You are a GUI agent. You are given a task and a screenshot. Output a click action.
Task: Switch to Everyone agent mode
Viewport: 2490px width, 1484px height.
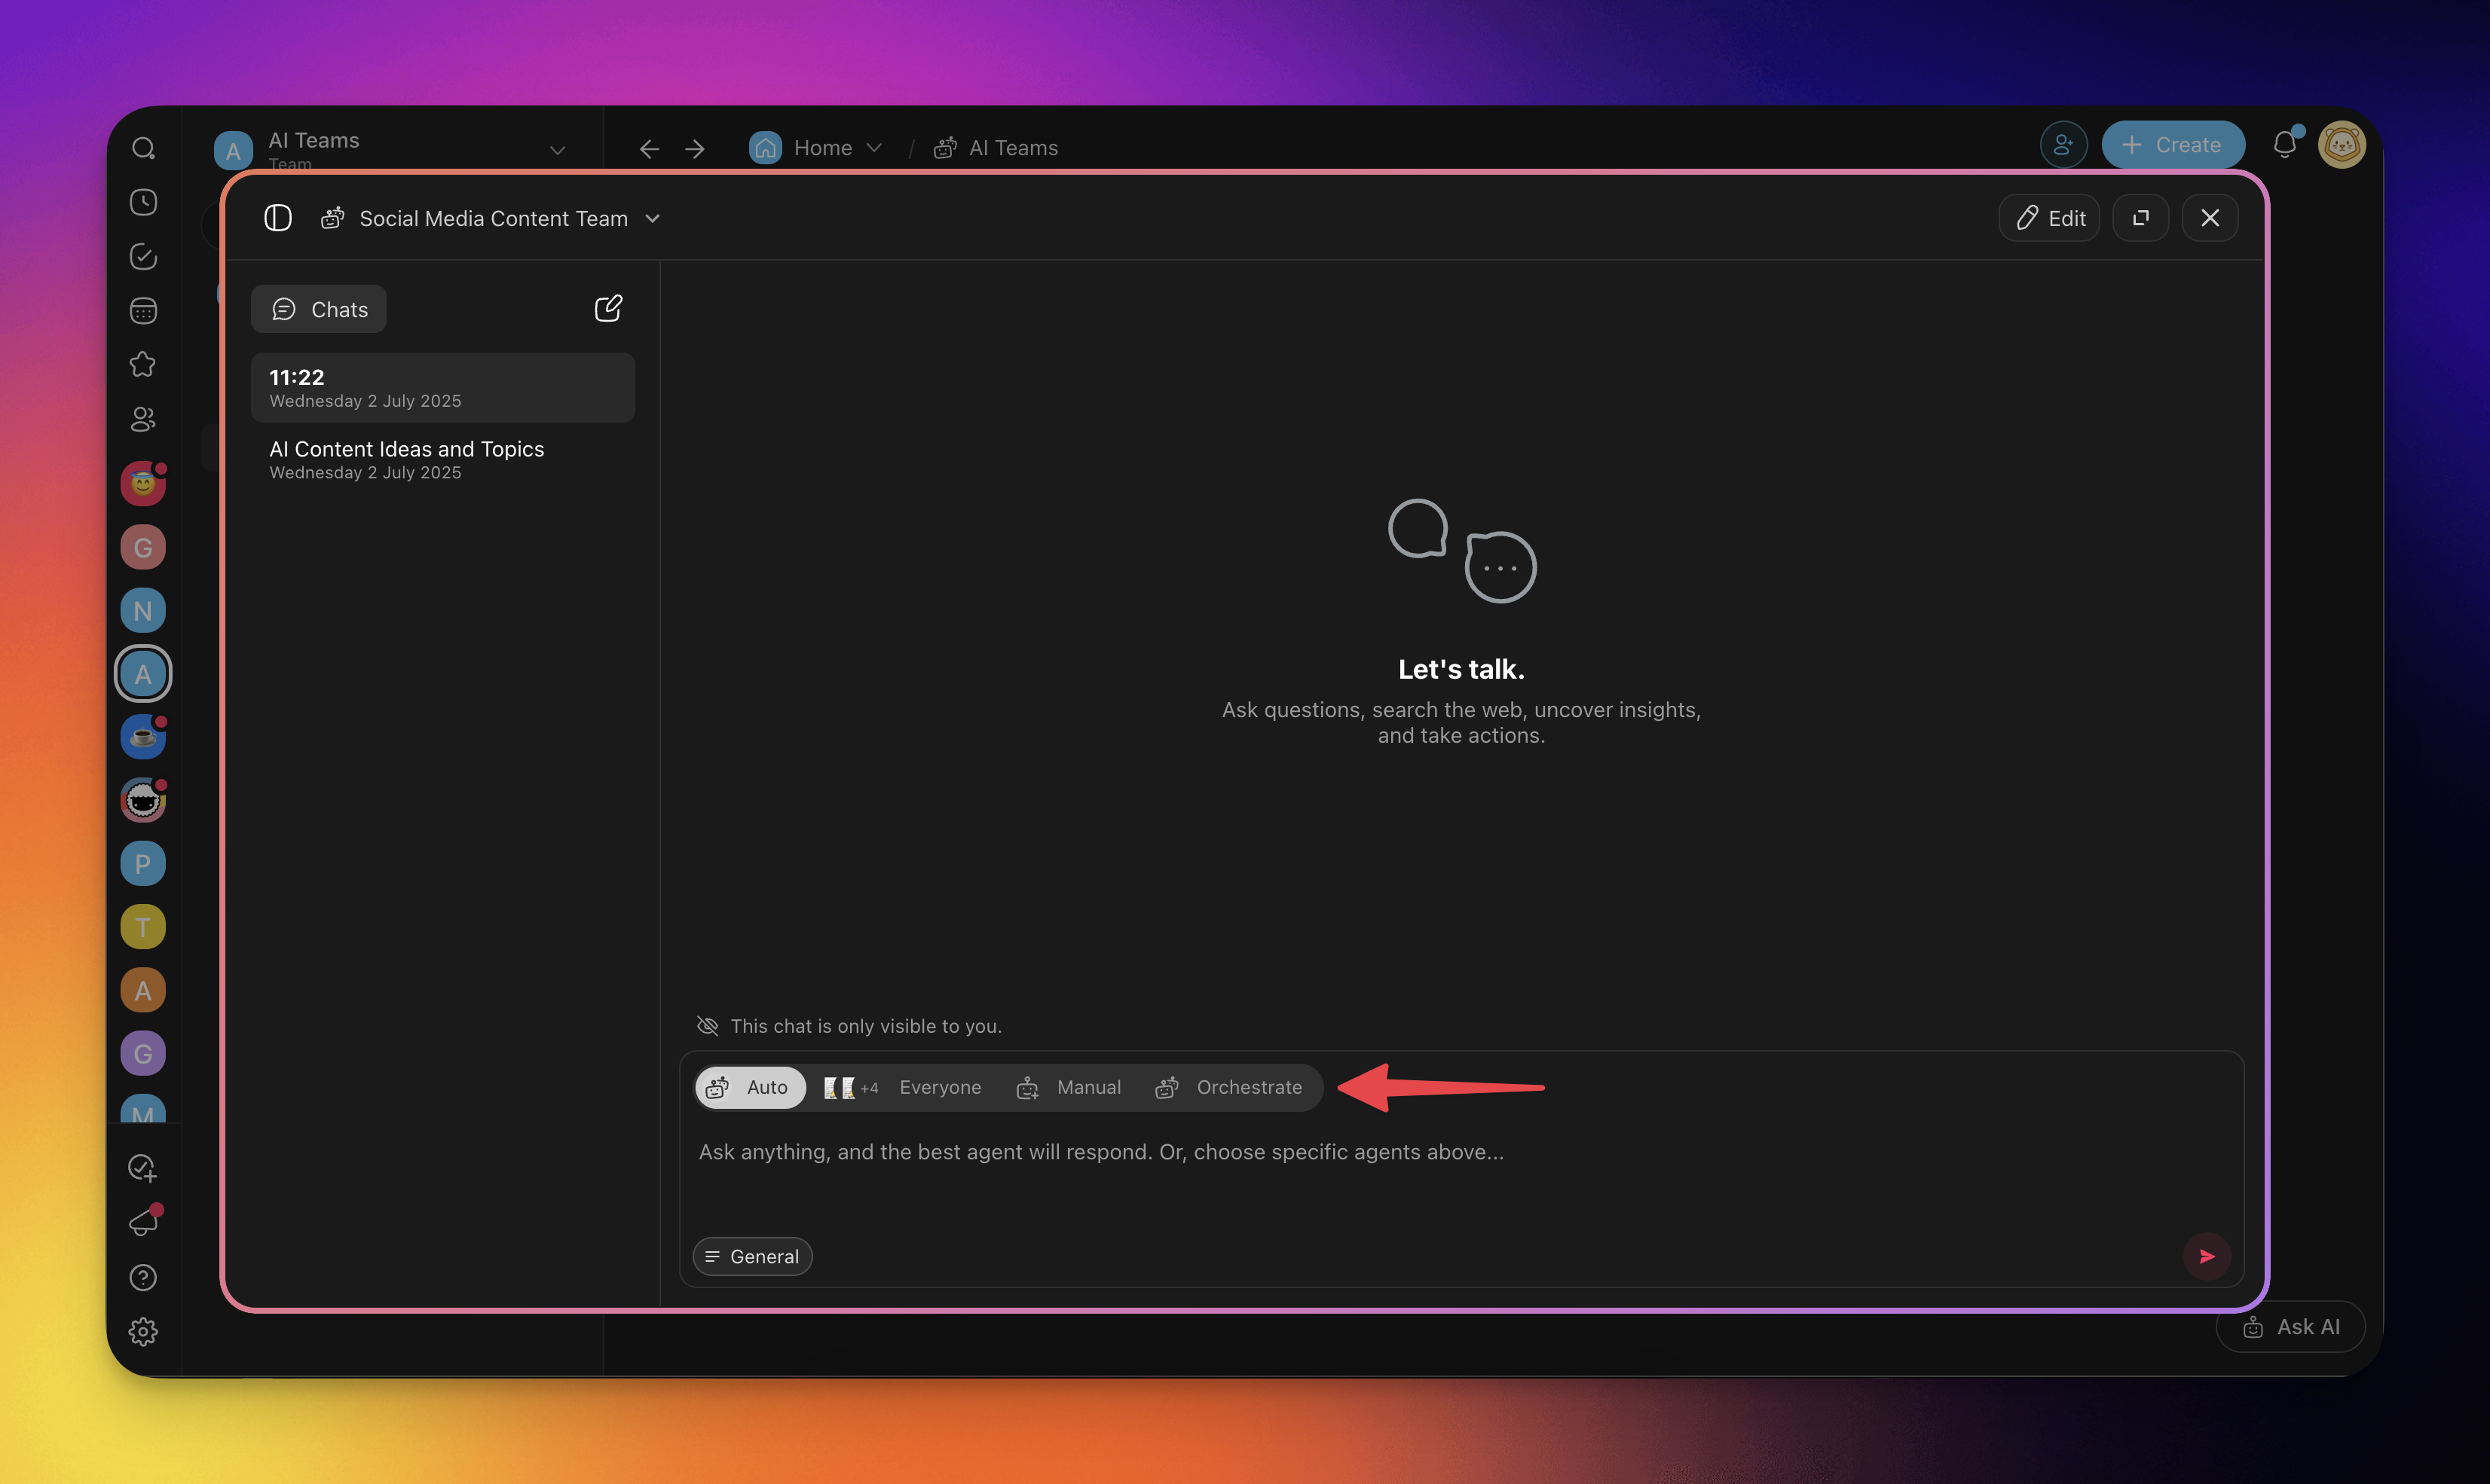(902, 1087)
